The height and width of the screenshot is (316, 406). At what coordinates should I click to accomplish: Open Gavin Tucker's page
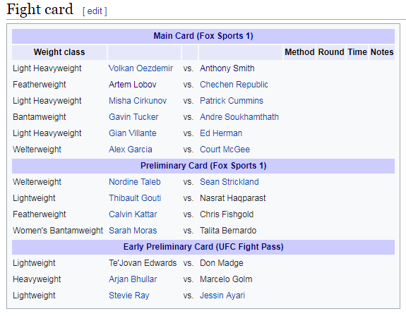coord(133,117)
